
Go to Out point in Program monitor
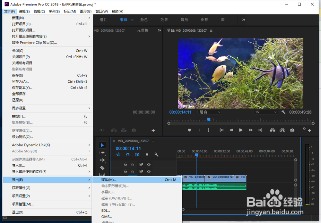coord(260,130)
